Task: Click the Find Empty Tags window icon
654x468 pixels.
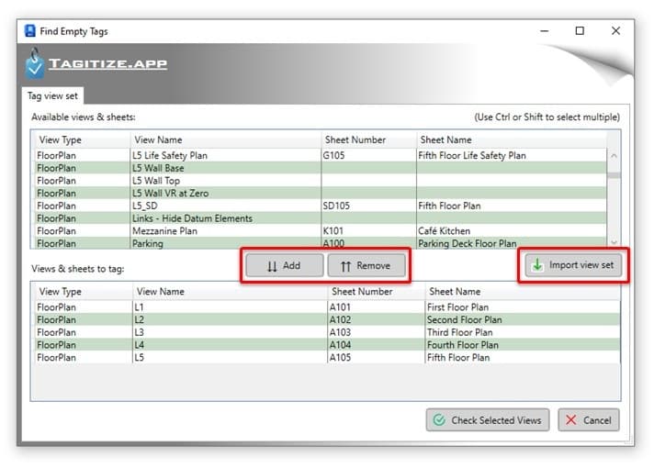Action: click(x=30, y=31)
